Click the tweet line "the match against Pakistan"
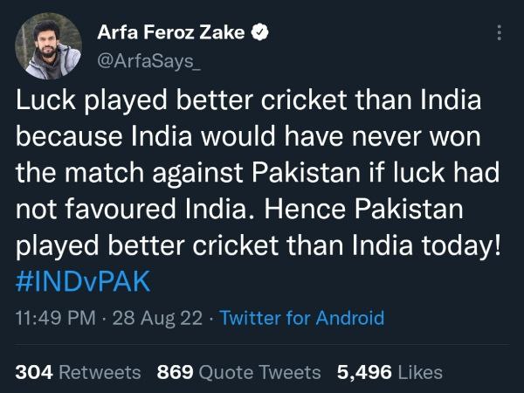Image resolution: width=524 pixels, height=393 pixels. tap(258, 173)
